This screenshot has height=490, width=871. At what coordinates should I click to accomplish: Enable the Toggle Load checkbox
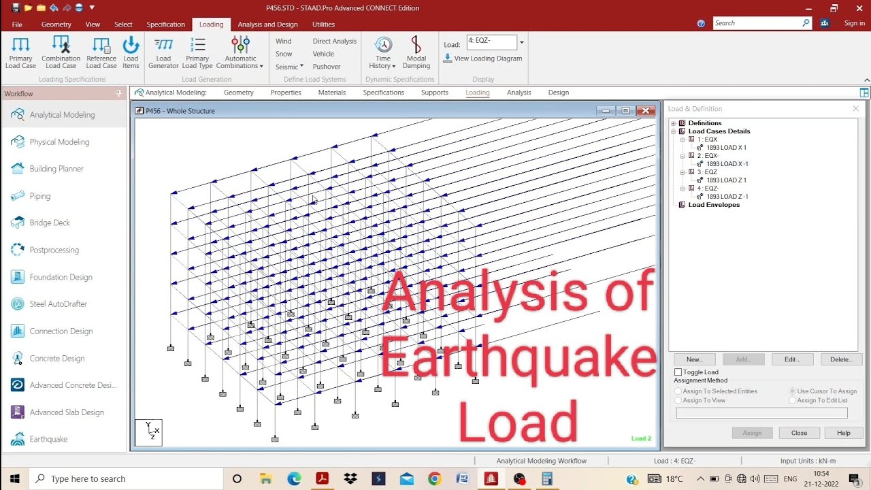pos(678,372)
